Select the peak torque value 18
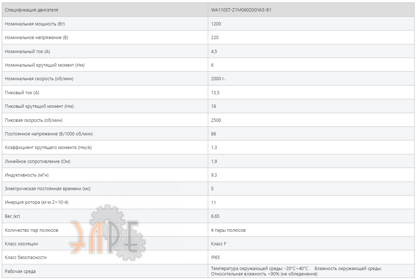416x279 pixels. click(x=214, y=106)
